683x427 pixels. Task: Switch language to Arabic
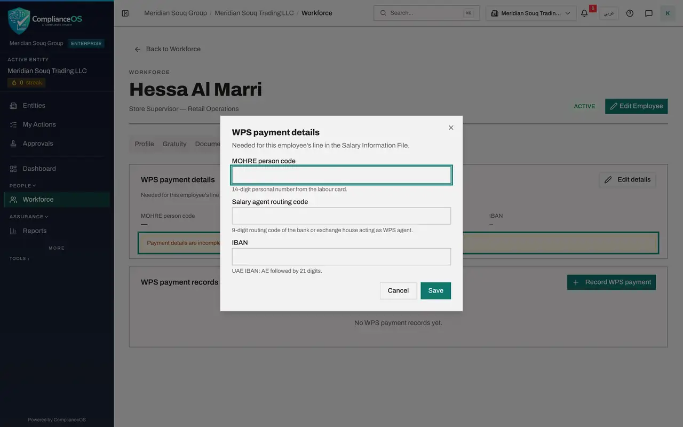[x=609, y=13]
